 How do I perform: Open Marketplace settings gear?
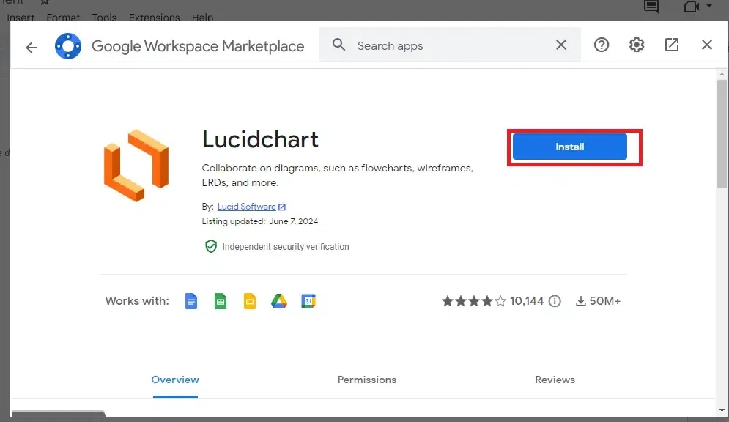pos(637,45)
